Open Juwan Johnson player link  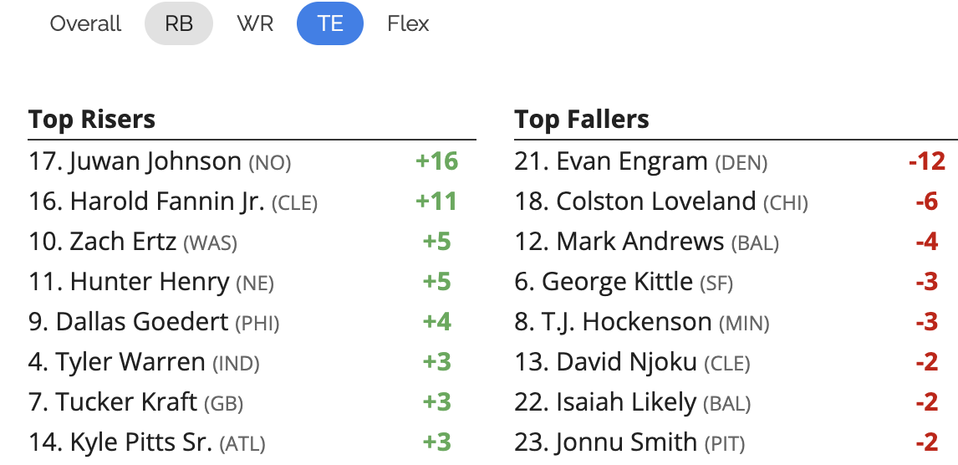coord(155,161)
